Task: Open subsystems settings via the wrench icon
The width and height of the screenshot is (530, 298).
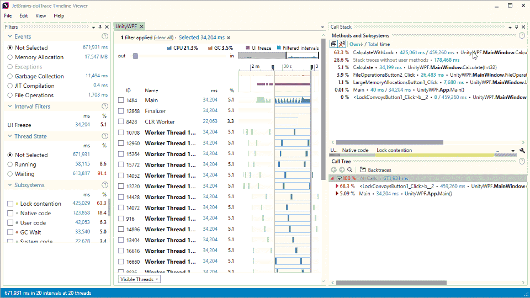Action: coord(522,150)
